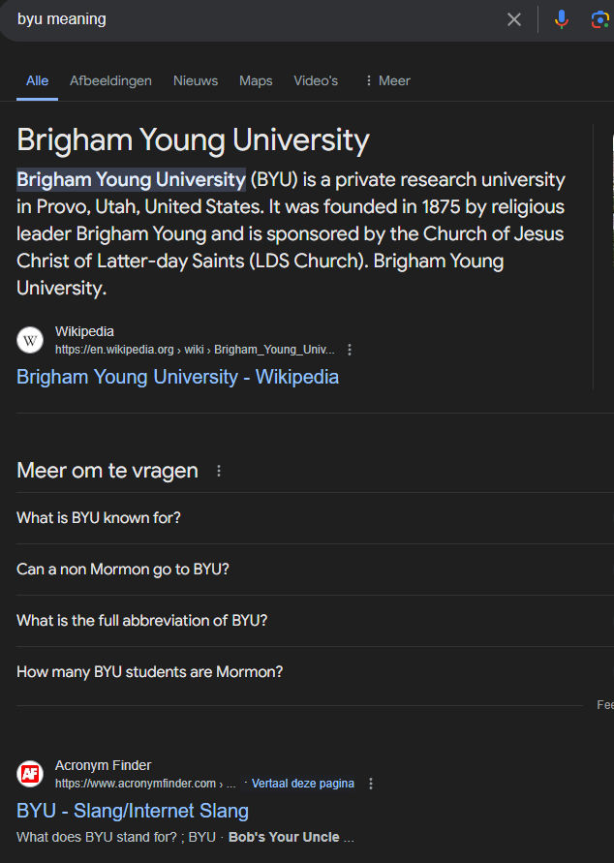Image resolution: width=614 pixels, height=863 pixels.
Task: Start voice search with the microphone icon
Action: click(561, 19)
